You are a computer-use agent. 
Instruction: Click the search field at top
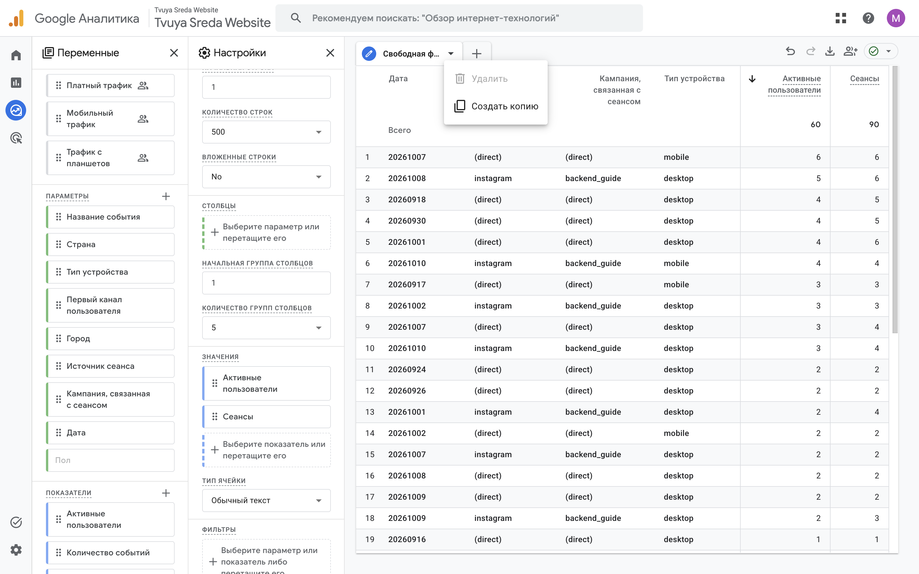point(459,18)
